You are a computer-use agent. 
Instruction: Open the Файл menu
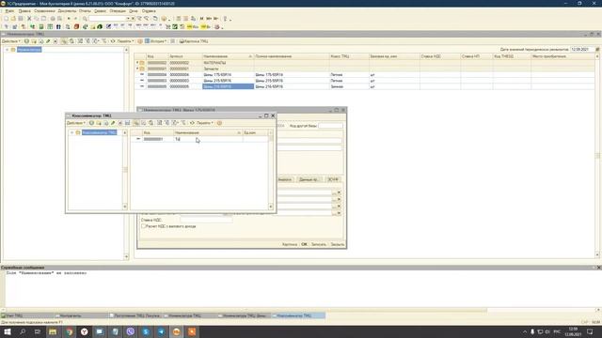coord(9,11)
